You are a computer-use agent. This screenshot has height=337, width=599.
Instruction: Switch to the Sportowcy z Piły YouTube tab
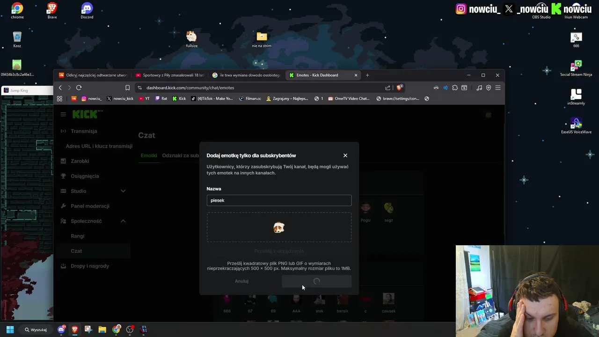click(x=169, y=75)
